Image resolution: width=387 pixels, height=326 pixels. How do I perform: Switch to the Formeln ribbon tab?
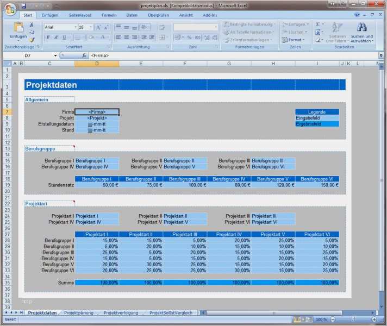pyautogui.click(x=109, y=15)
